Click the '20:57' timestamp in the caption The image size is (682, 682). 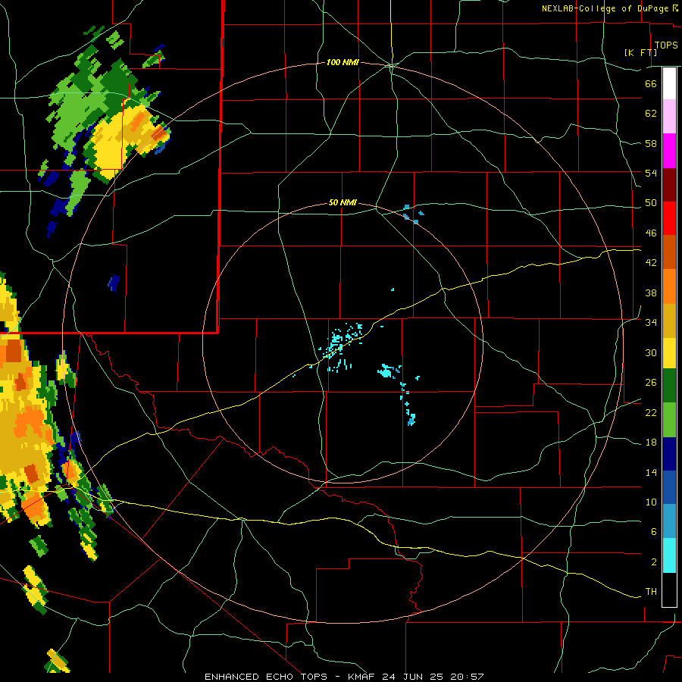pyautogui.click(x=467, y=677)
